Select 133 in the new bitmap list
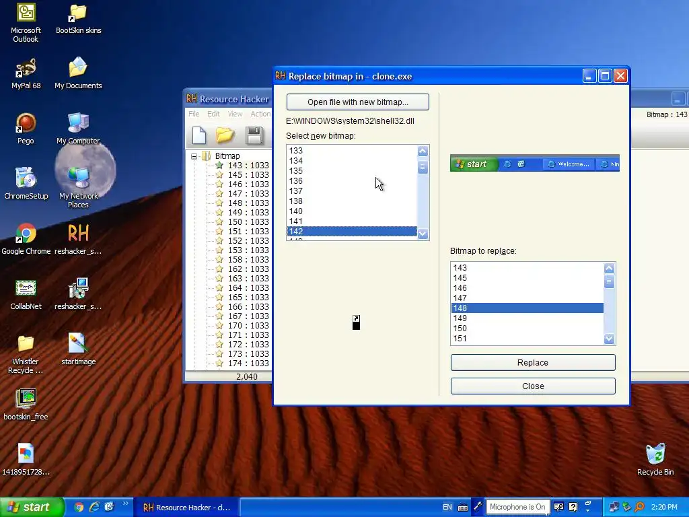Viewport: 689px width, 517px height. (x=352, y=150)
